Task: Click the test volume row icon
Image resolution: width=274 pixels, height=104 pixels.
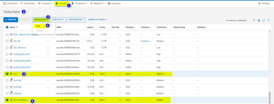Action: pyautogui.click(x=11, y=74)
